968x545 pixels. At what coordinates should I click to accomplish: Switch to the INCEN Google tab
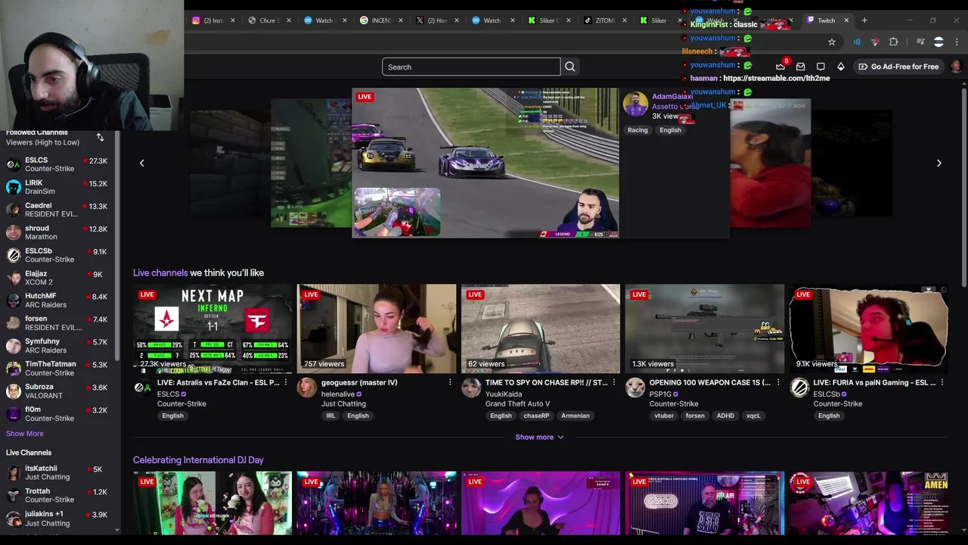coord(380,20)
